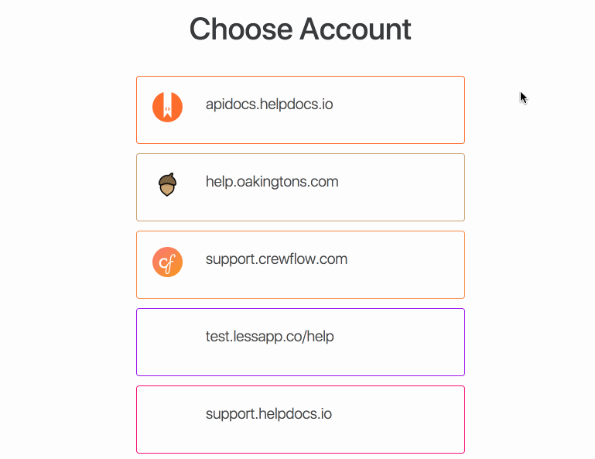595x459 pixels.
Task: Click the orange bookmark logo for apidocs.helpdocs.io
Action: [167, 107]
